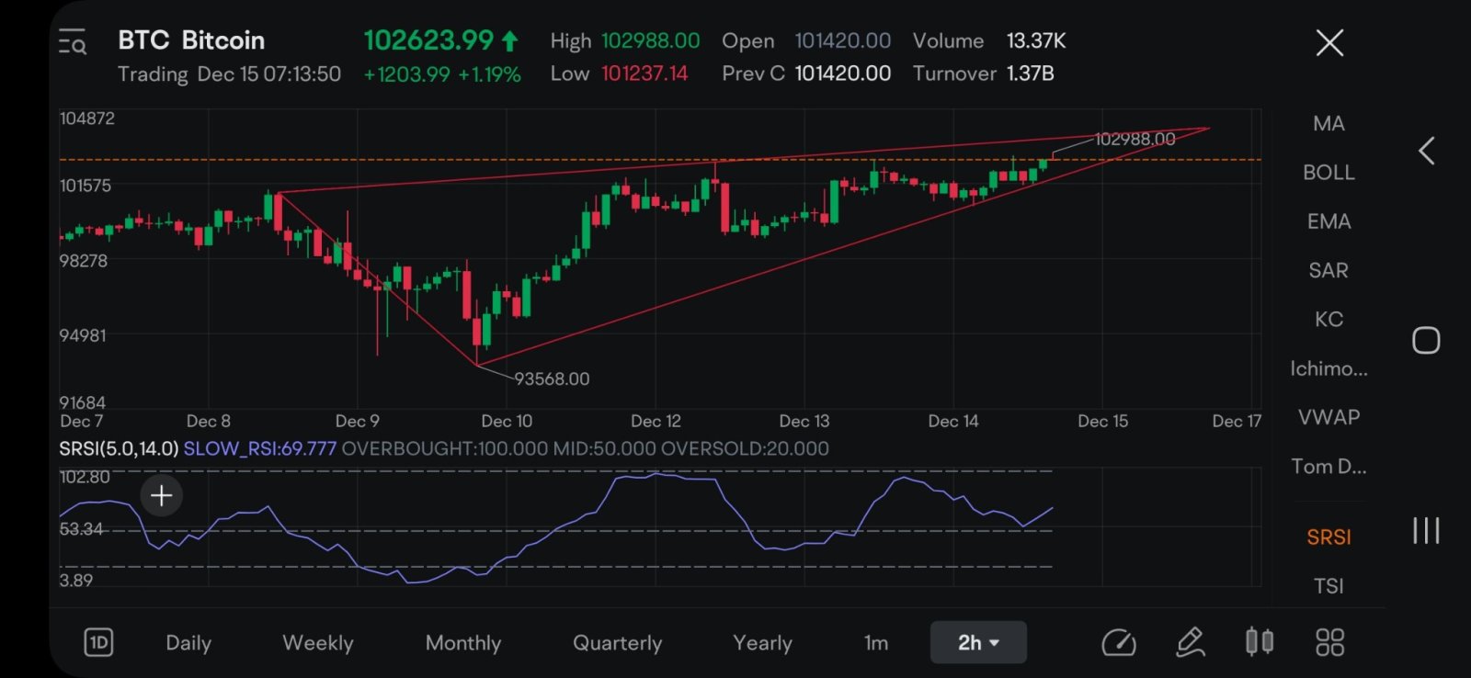Tap the Low 101237.14 value
This screenshot has width=1471, height=678.
pos(644,73)
